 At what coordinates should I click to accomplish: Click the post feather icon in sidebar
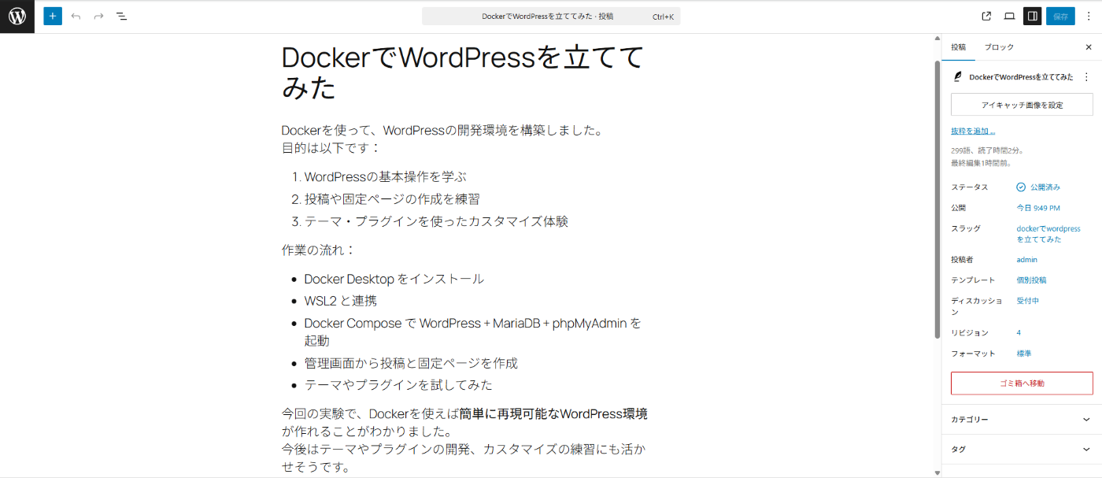coord(958,77)
